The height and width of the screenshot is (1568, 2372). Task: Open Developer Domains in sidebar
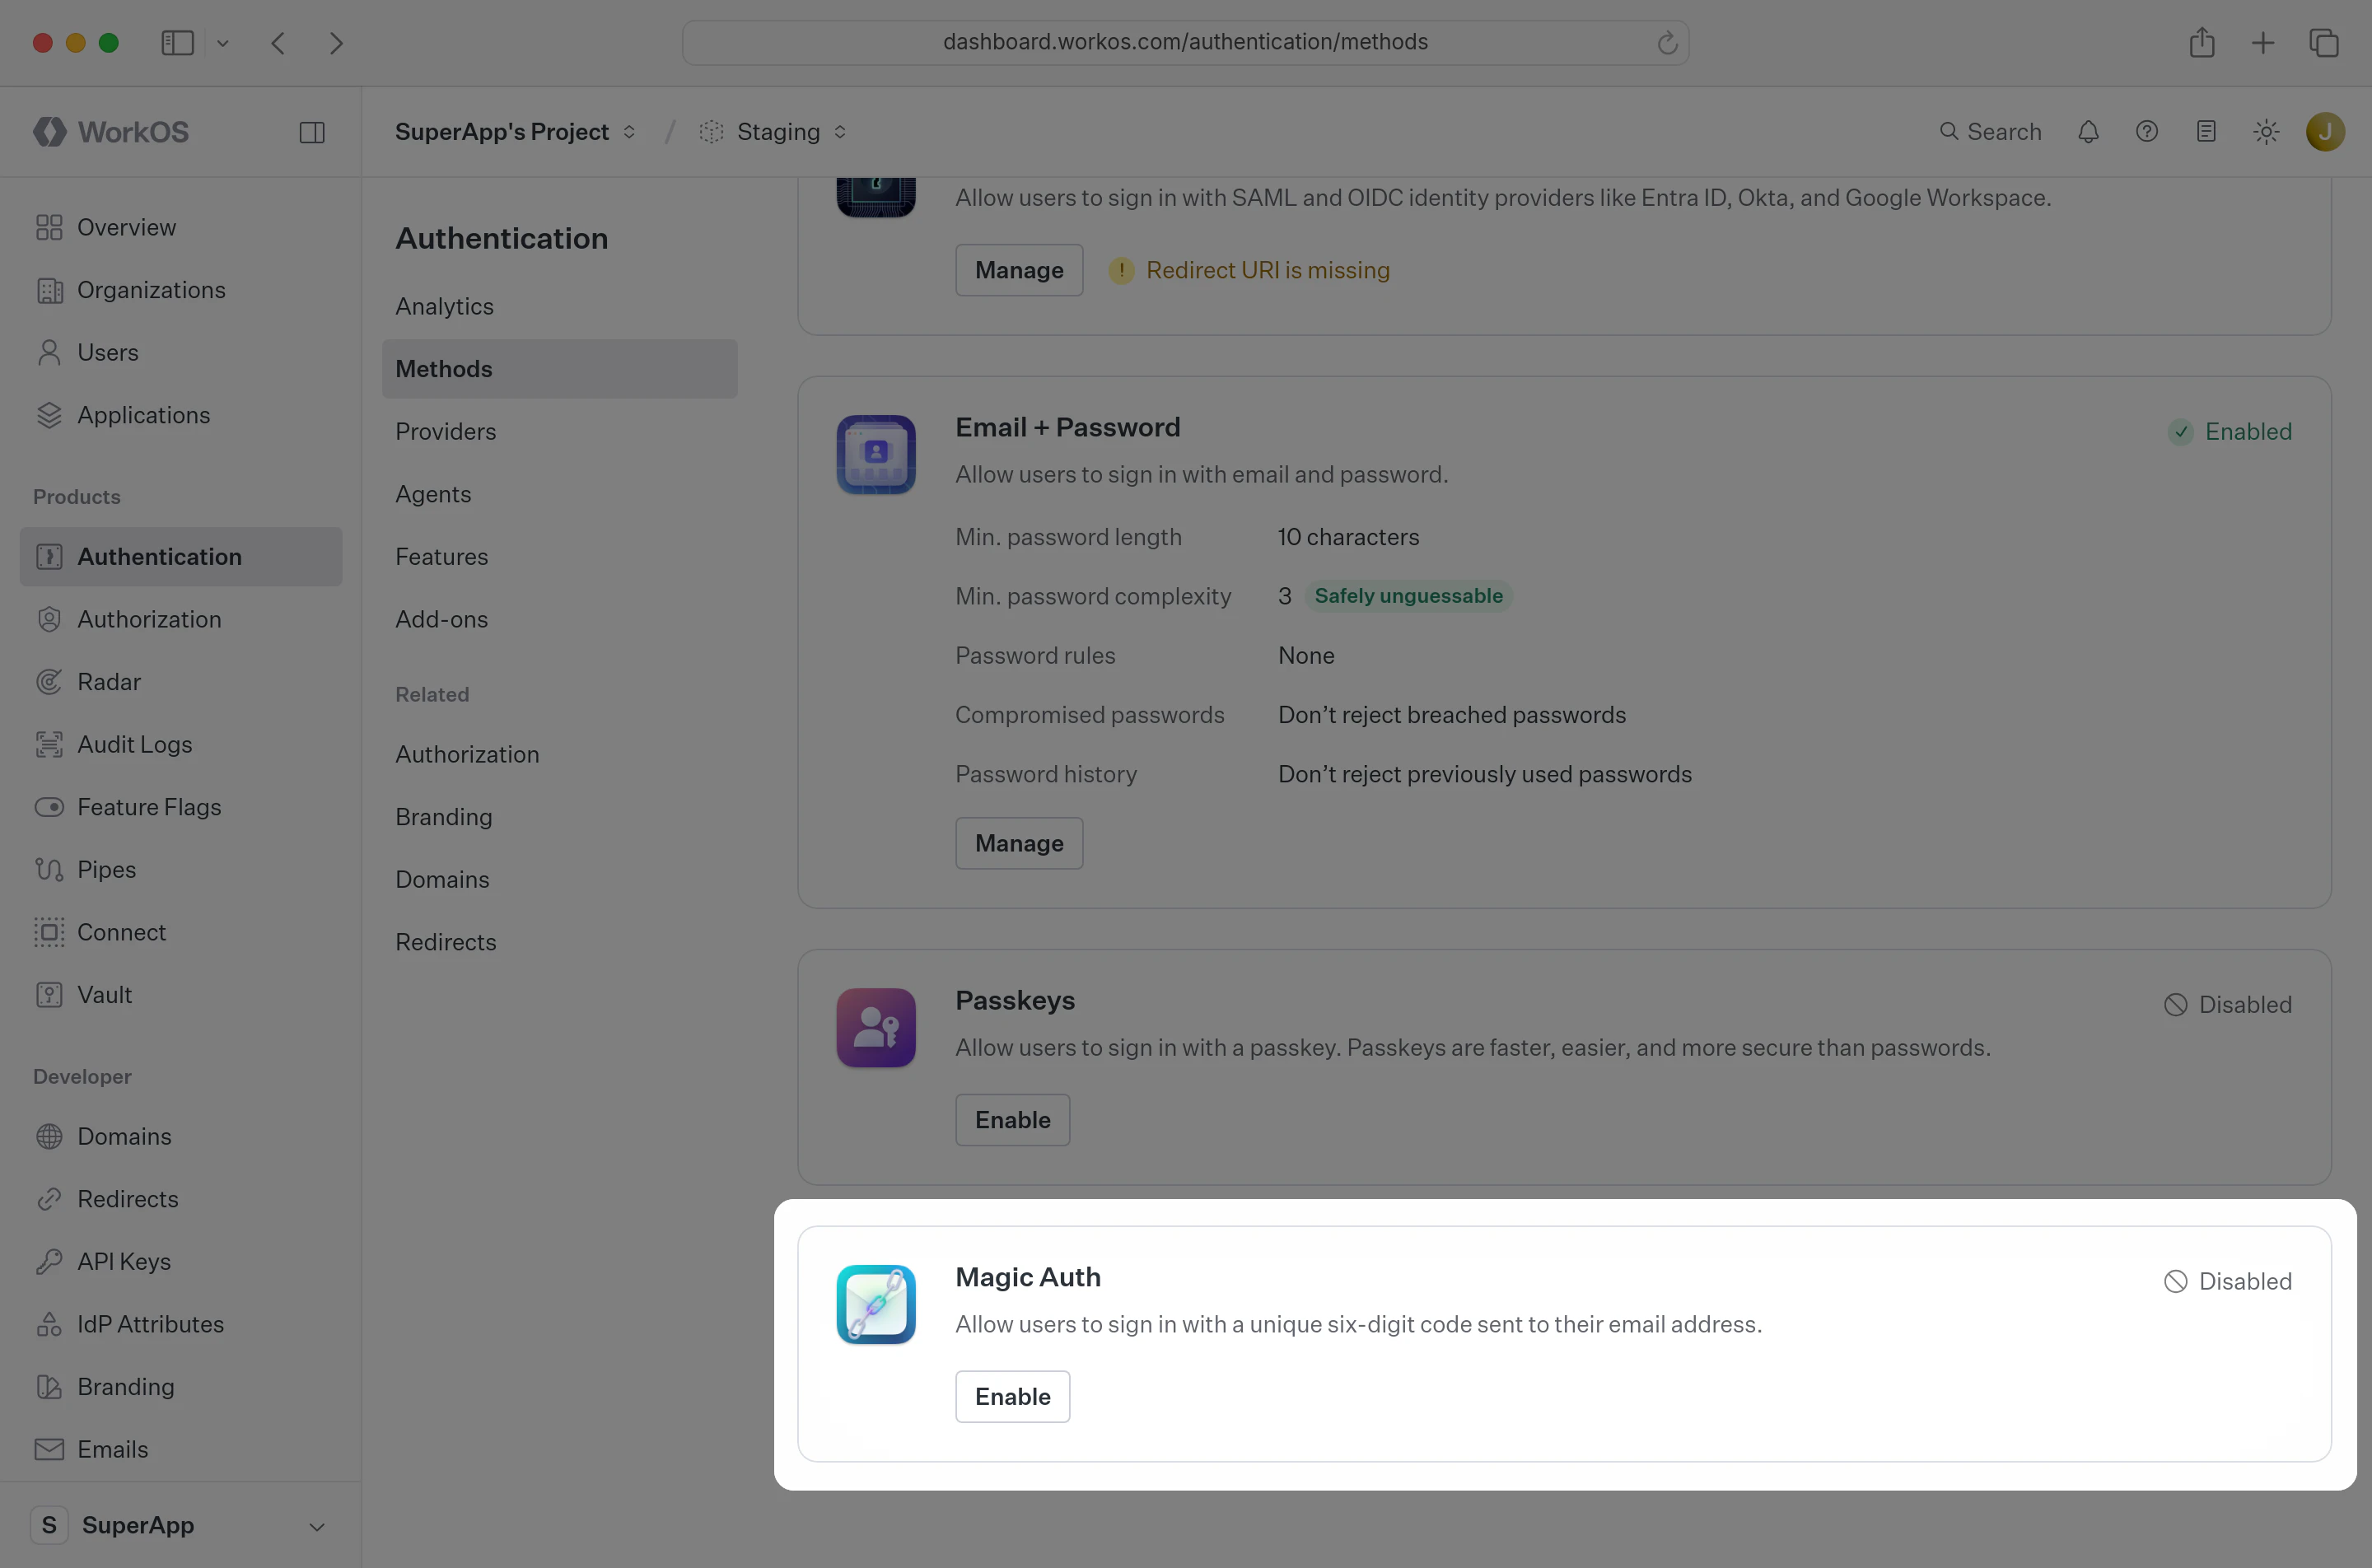[181, 1136]
